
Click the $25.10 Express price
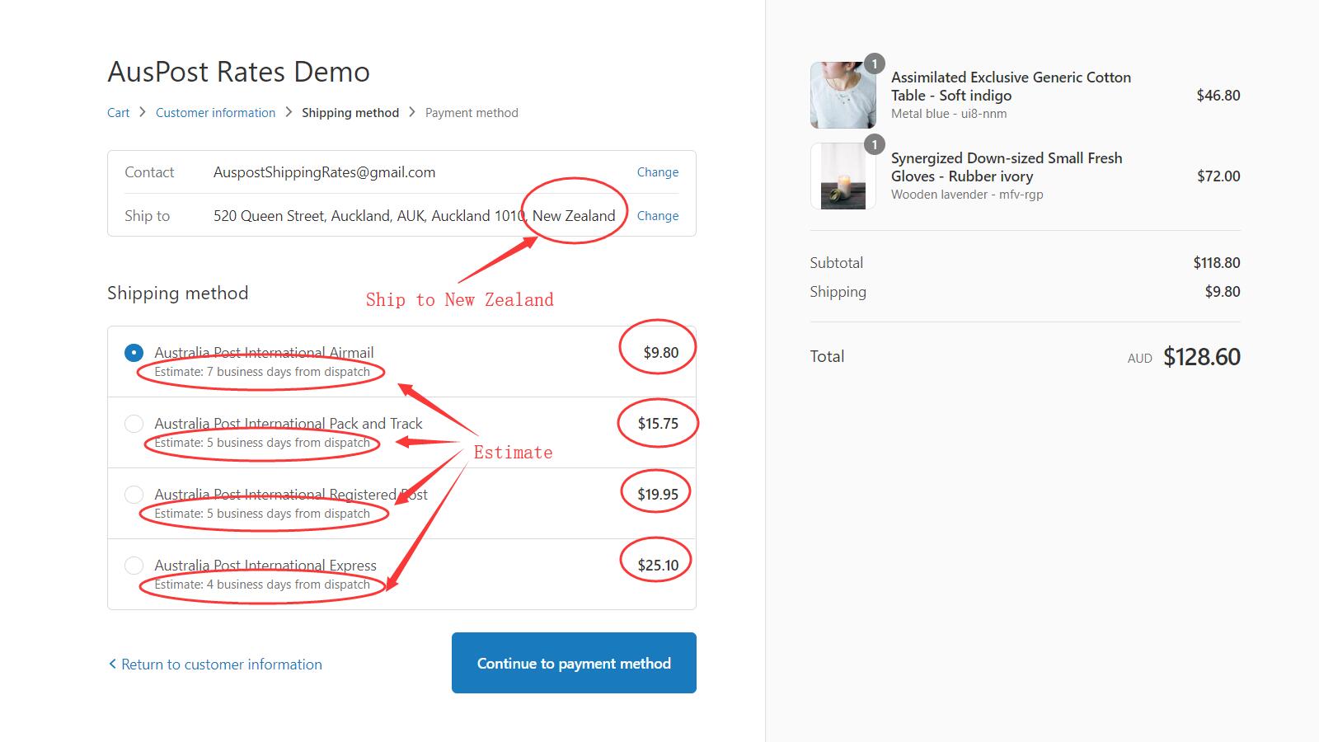tap(658, 566)
